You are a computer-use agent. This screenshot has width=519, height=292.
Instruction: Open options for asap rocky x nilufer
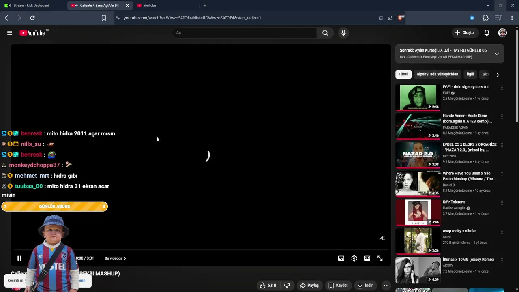point(502,232)
